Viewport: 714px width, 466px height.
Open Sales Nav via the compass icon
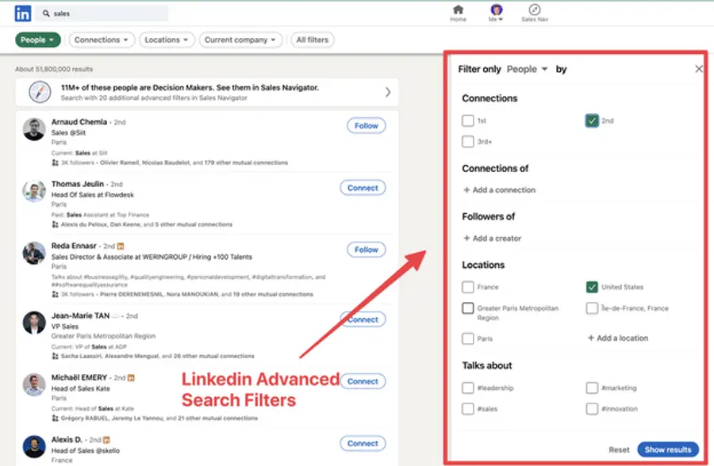tap(533, 10)
